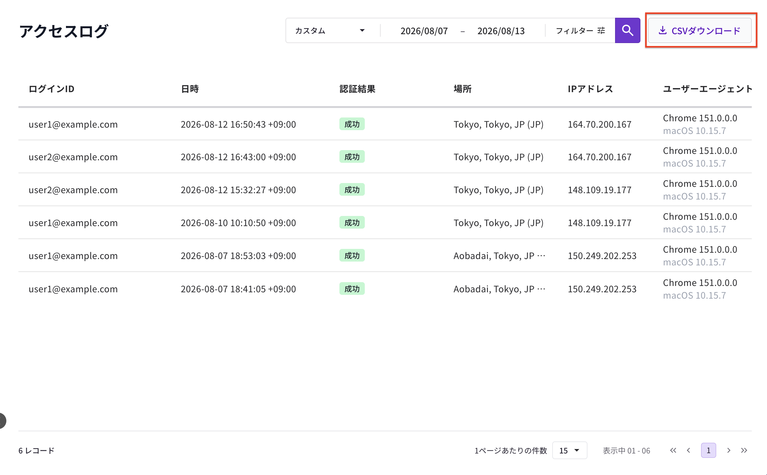Go to the previous page arrow
This screenshot has height=475, width=767.
(x=688, y=450)
